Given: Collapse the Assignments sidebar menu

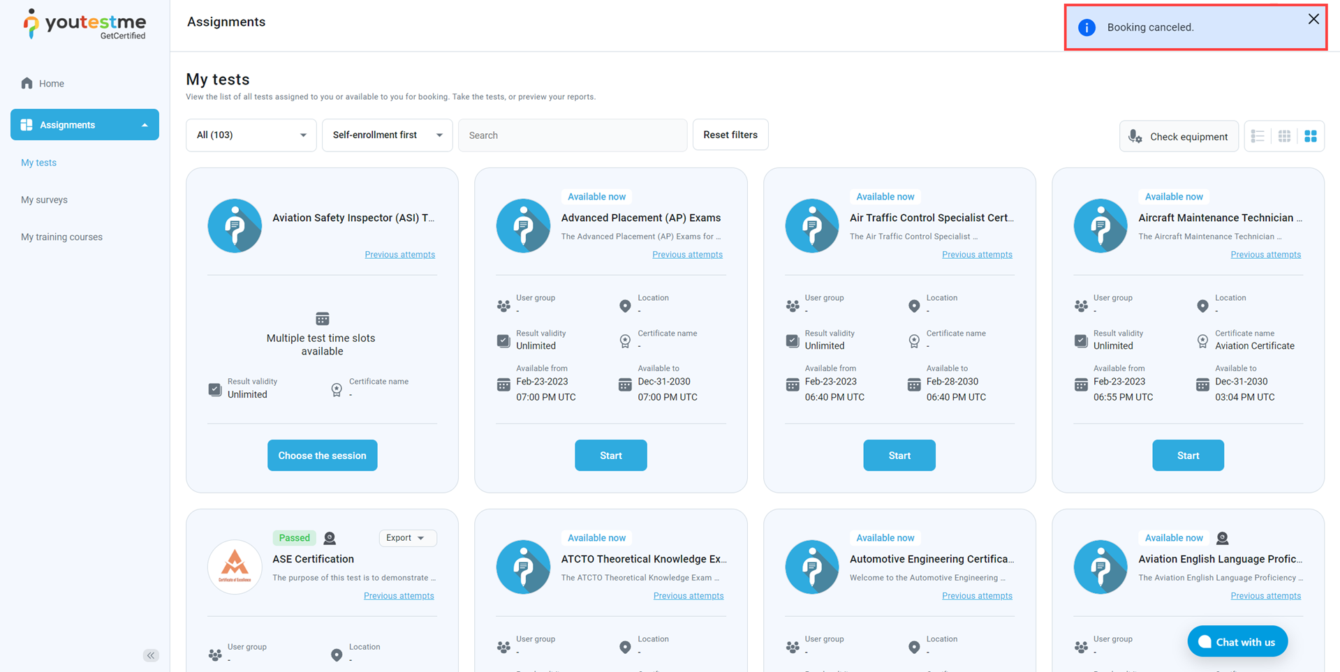Looking at the screenshot, I should [145, 125].
